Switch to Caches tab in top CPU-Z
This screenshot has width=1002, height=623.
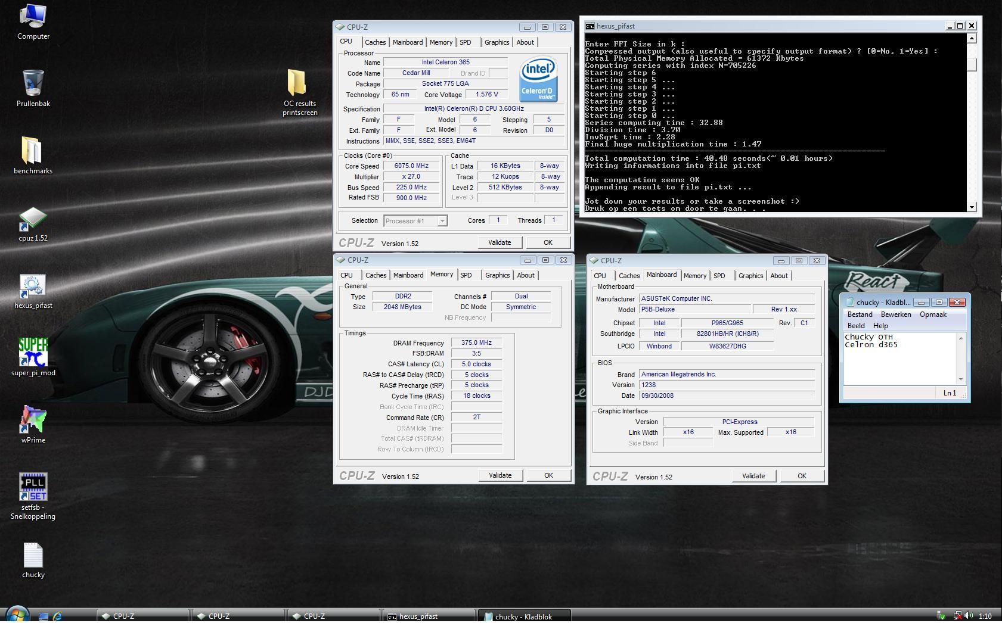[x=375, y=42]
